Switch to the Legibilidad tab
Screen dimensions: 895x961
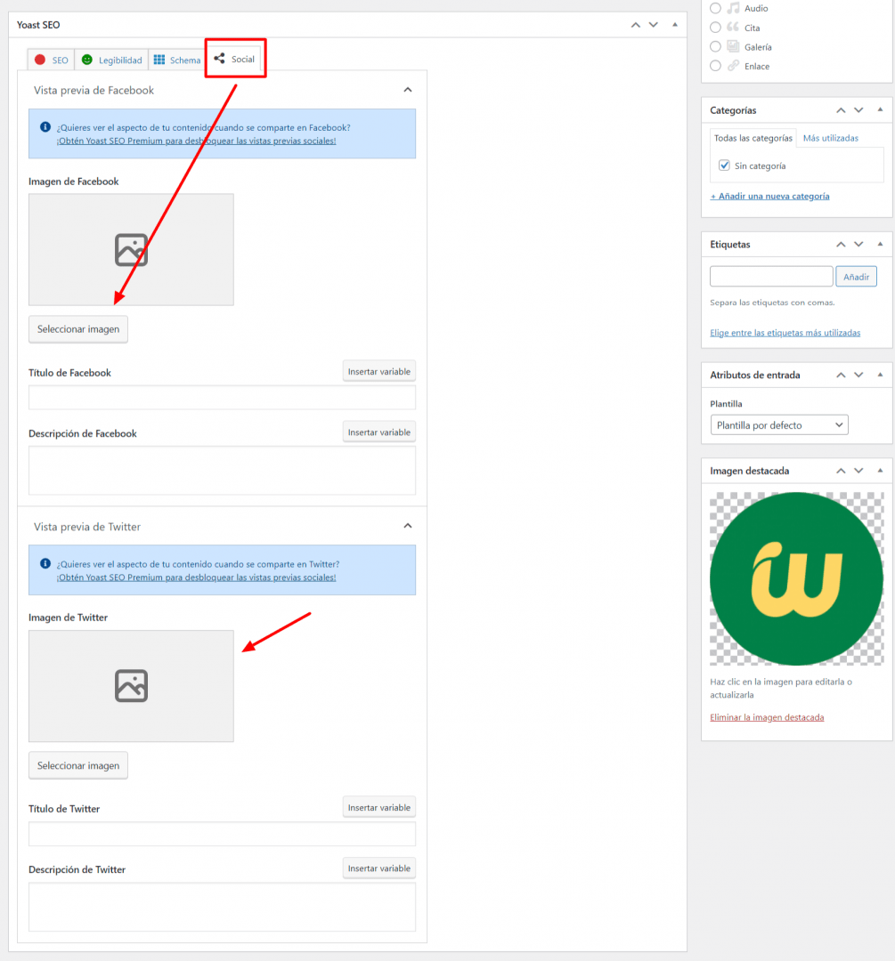pos(111,61)
